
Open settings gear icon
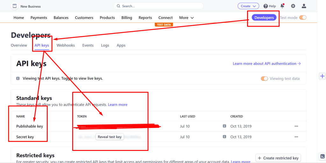293,6
